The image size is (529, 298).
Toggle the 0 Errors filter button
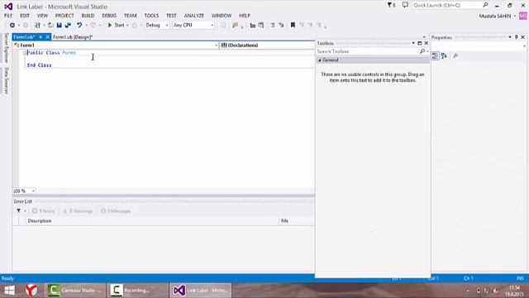[43, 211]
